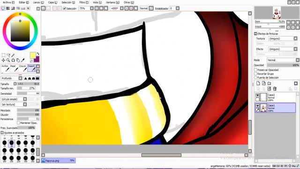300x169 pixels.
Task: Click the zoom out minus button in navigator
Action: 289,23
